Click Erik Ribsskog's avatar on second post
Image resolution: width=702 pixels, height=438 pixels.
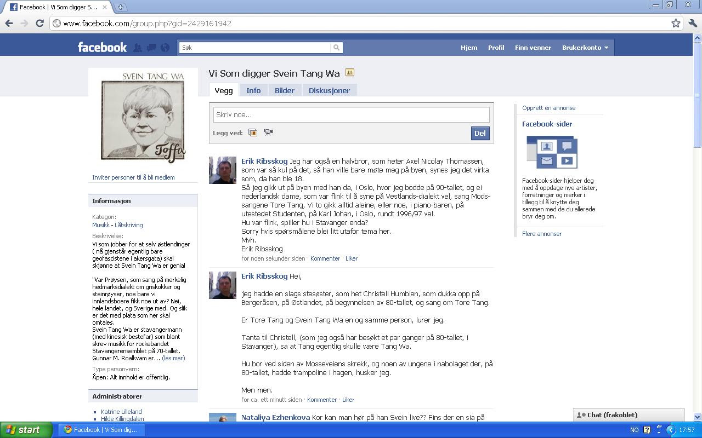[x=223, y=285]
